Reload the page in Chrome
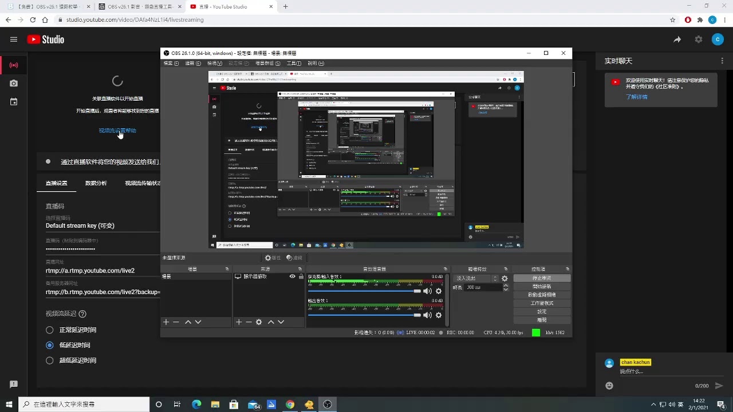The image size is (733, 412). (x=33, y=19)
